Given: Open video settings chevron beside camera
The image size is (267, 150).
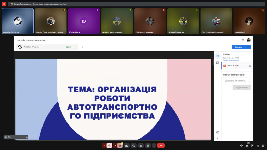Looking at the screenshot, I should [115, 146].
